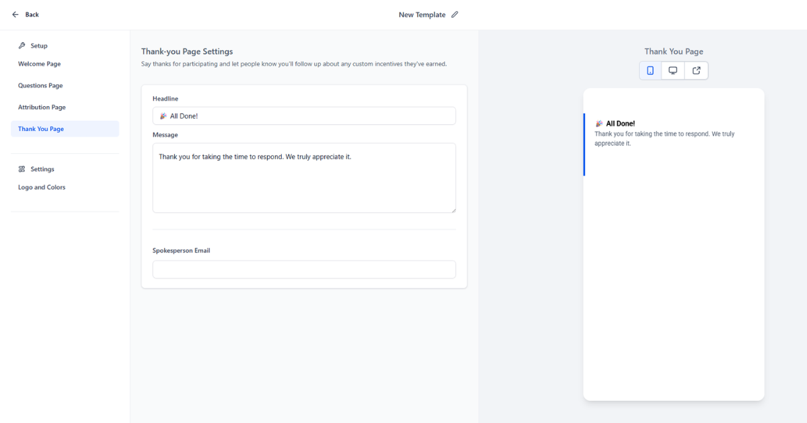807x423 pixels.
Task: Click the Setup wrench icon
Action: click(x=22, y=46)
